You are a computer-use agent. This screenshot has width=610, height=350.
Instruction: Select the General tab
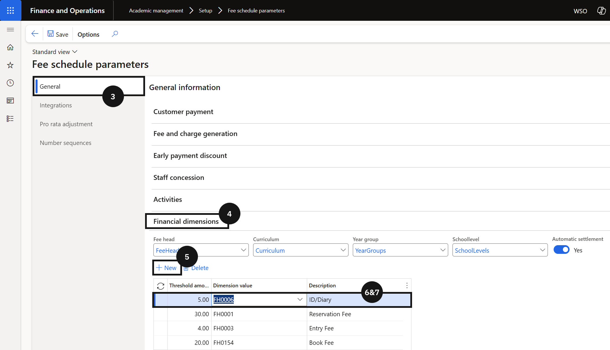(89, 86)
